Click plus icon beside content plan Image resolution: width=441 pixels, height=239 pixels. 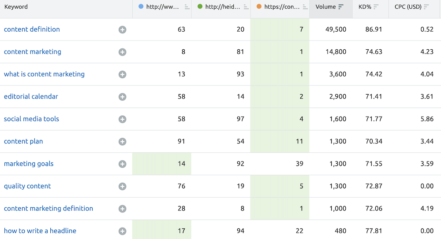[122, 142]
